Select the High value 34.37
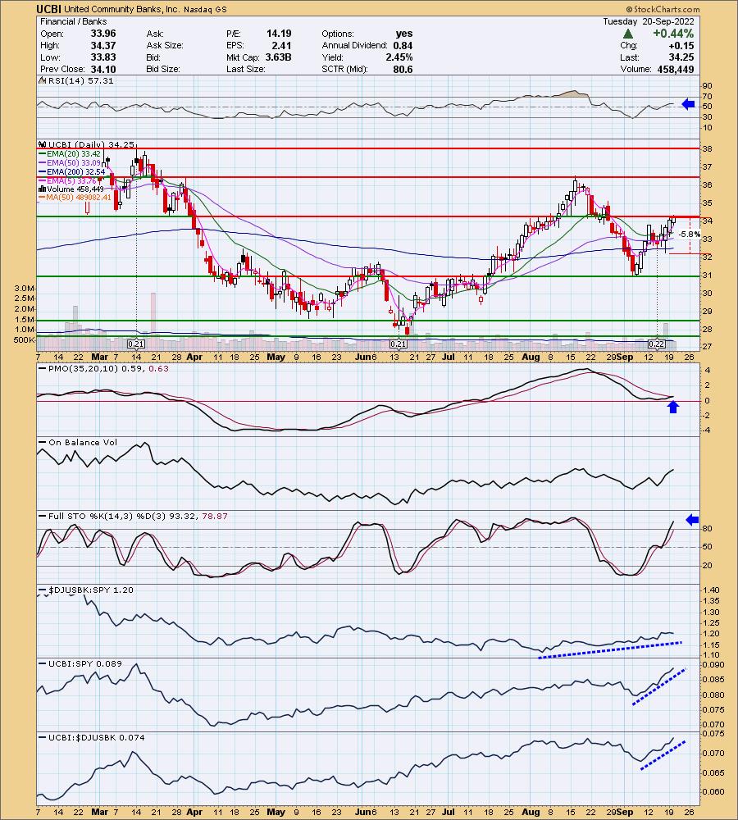The height and width of the screenshot is (820, 738). click(103, 45)
